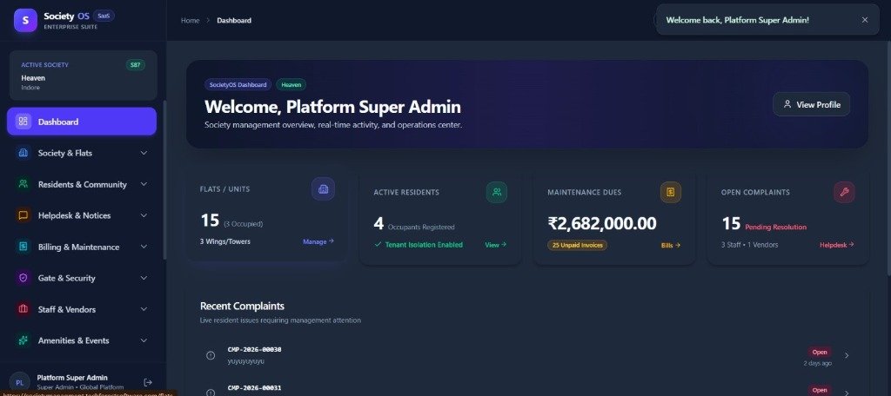The width and height of the screenshot is (891, 396).
Task: Click the SaaS badge next to Society OS
Action: pyautogui.click(x=104, y=16)
